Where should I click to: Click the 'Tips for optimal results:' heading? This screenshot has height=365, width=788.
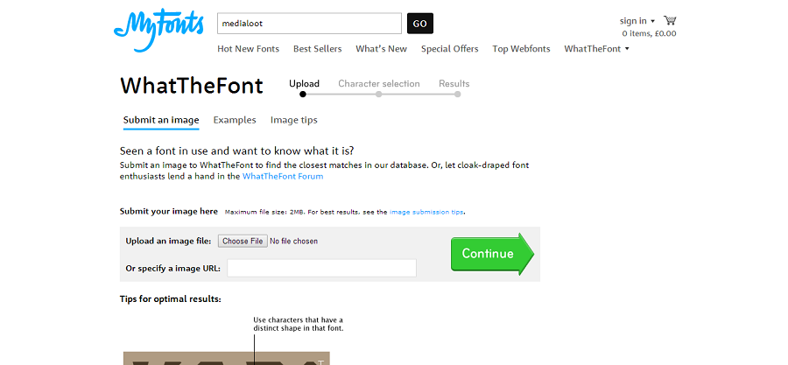171,299
